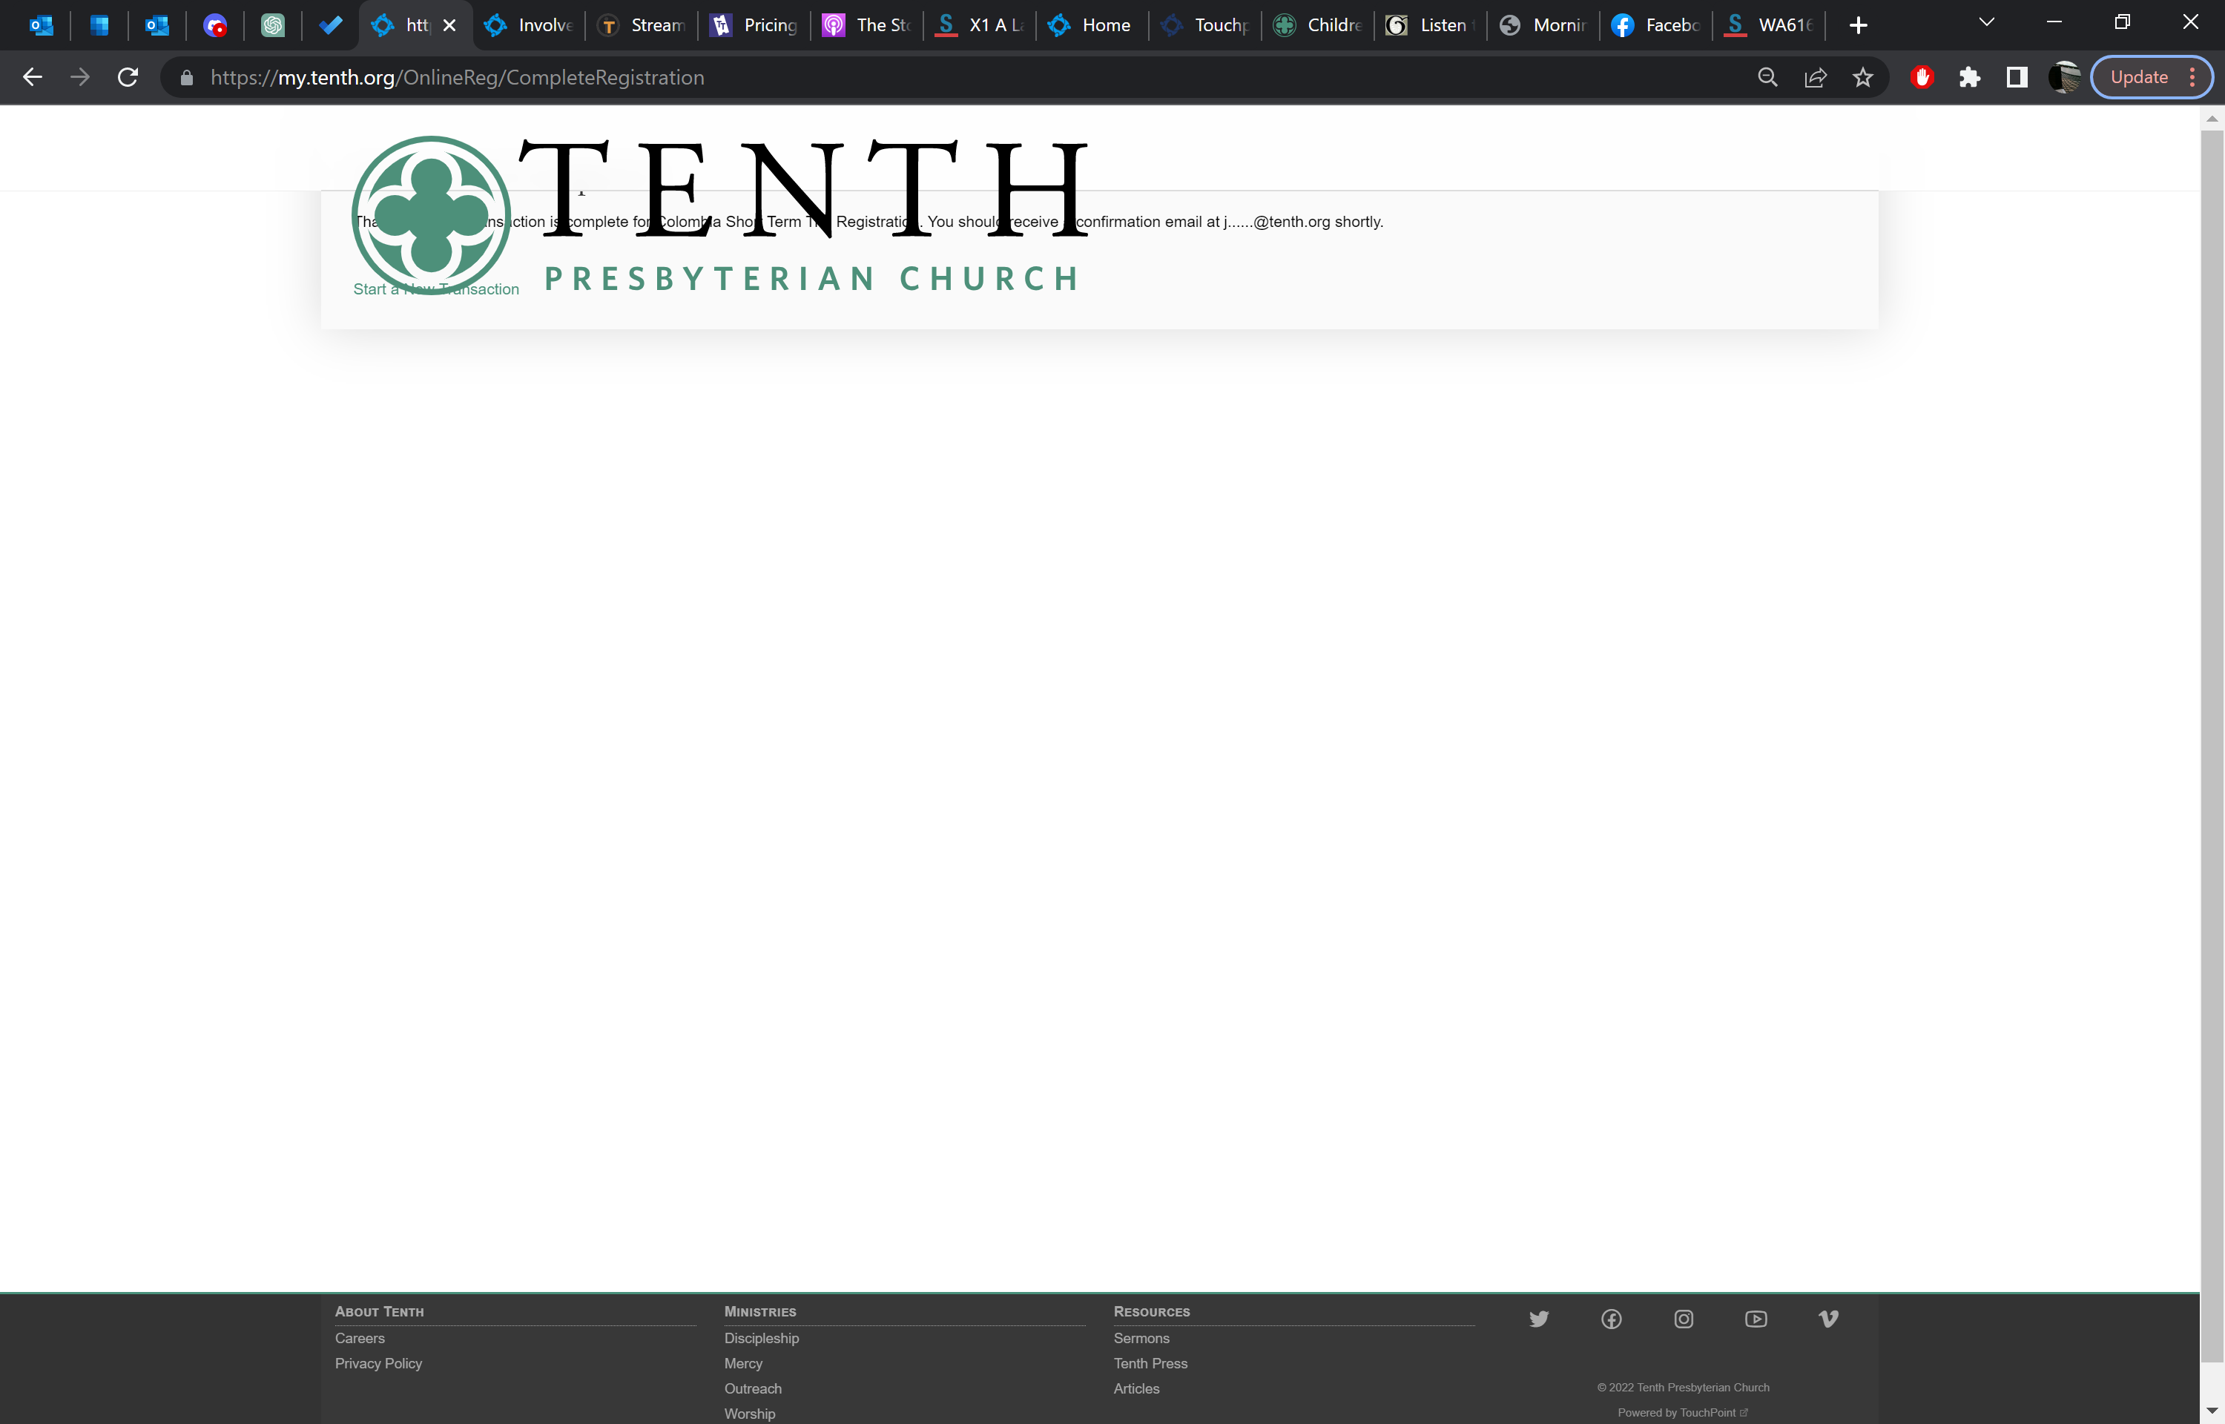This screenshot has width=2225, height=1424.
Task: Expand the tab search dropdown arrow
Action: coord(1985,23)
